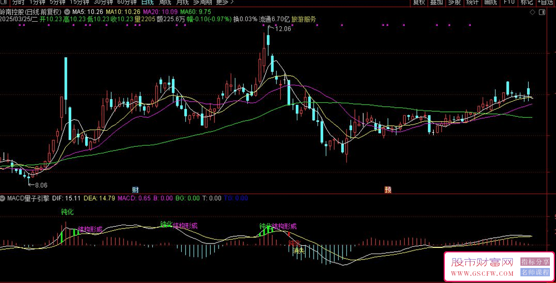Viewport: 556px width, 283px height.
Task: Click the diamond icon at chart top-right
Action: tap(533, 12)
